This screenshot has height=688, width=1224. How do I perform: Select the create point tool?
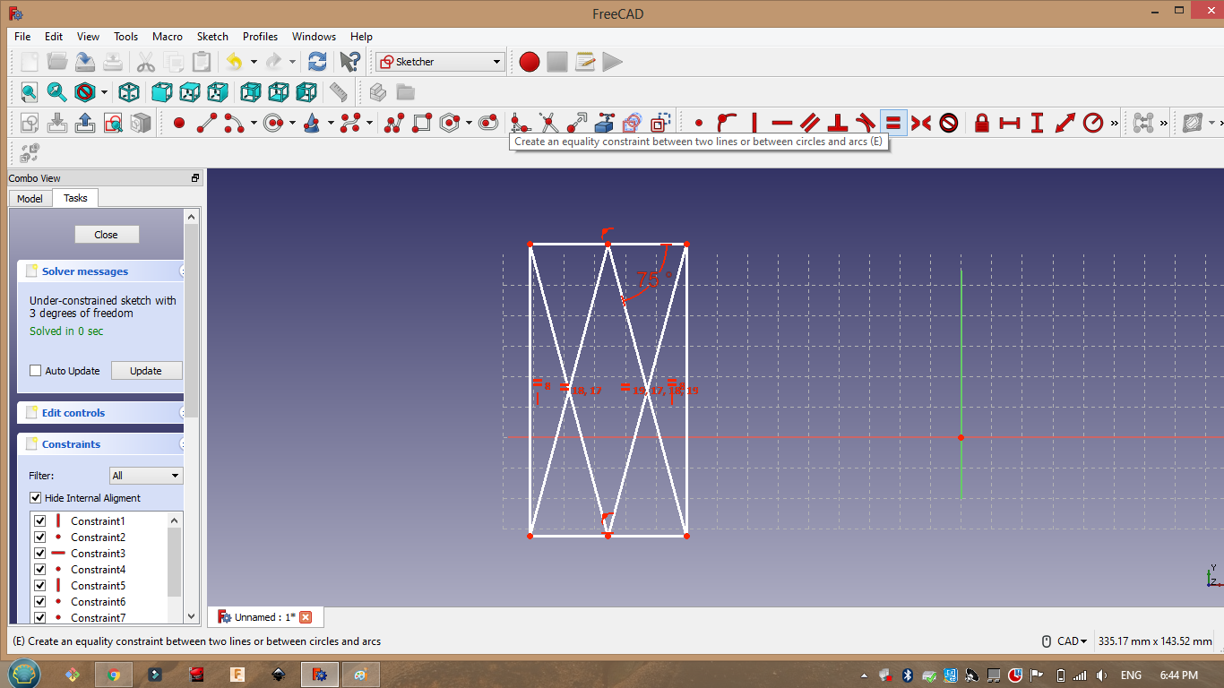pyautogui.click(x=179, y=123)
